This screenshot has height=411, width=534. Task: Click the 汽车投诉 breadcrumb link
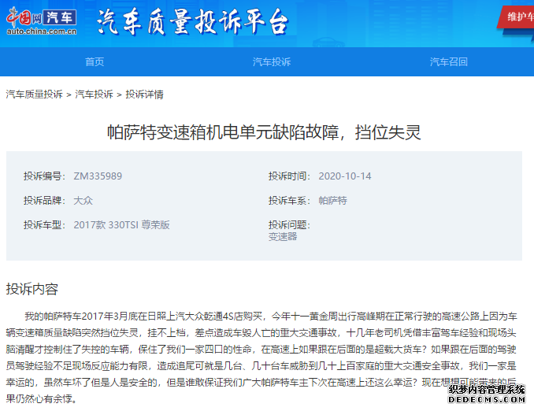point(94,94)
